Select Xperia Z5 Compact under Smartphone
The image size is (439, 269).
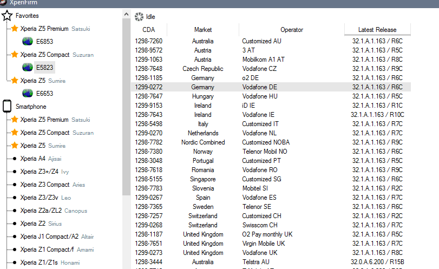coord(57,133)
